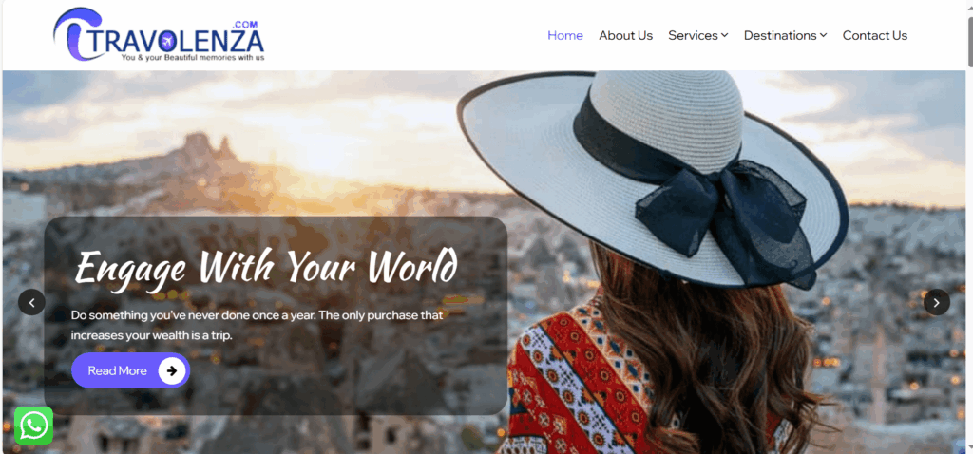Expand the Services chevron arrow
This screenshot has width=973, height=454.
click(724, 35)
